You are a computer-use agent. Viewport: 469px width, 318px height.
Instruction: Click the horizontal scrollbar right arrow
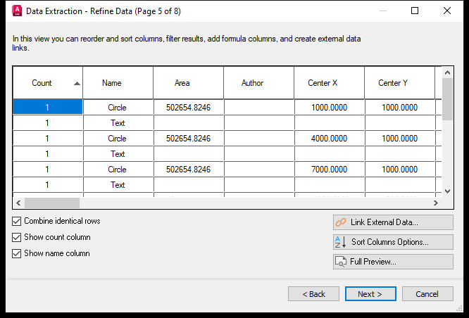(436, 203)
